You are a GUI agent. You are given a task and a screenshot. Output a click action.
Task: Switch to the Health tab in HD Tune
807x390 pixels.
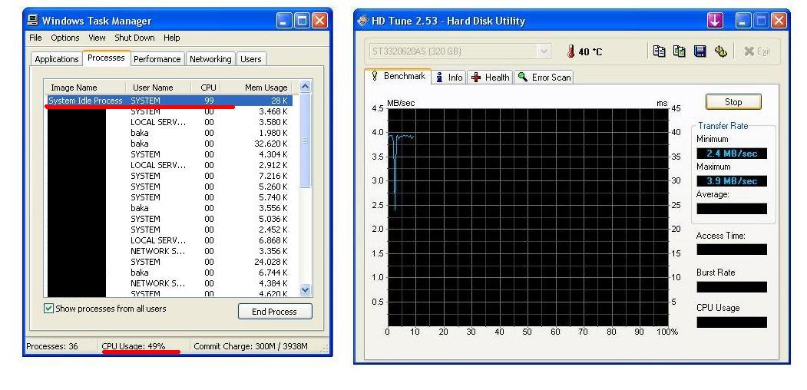point(490,78)
